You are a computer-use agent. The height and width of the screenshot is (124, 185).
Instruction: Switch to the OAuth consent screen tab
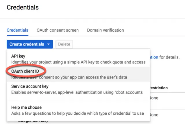(x=58, y=30)
